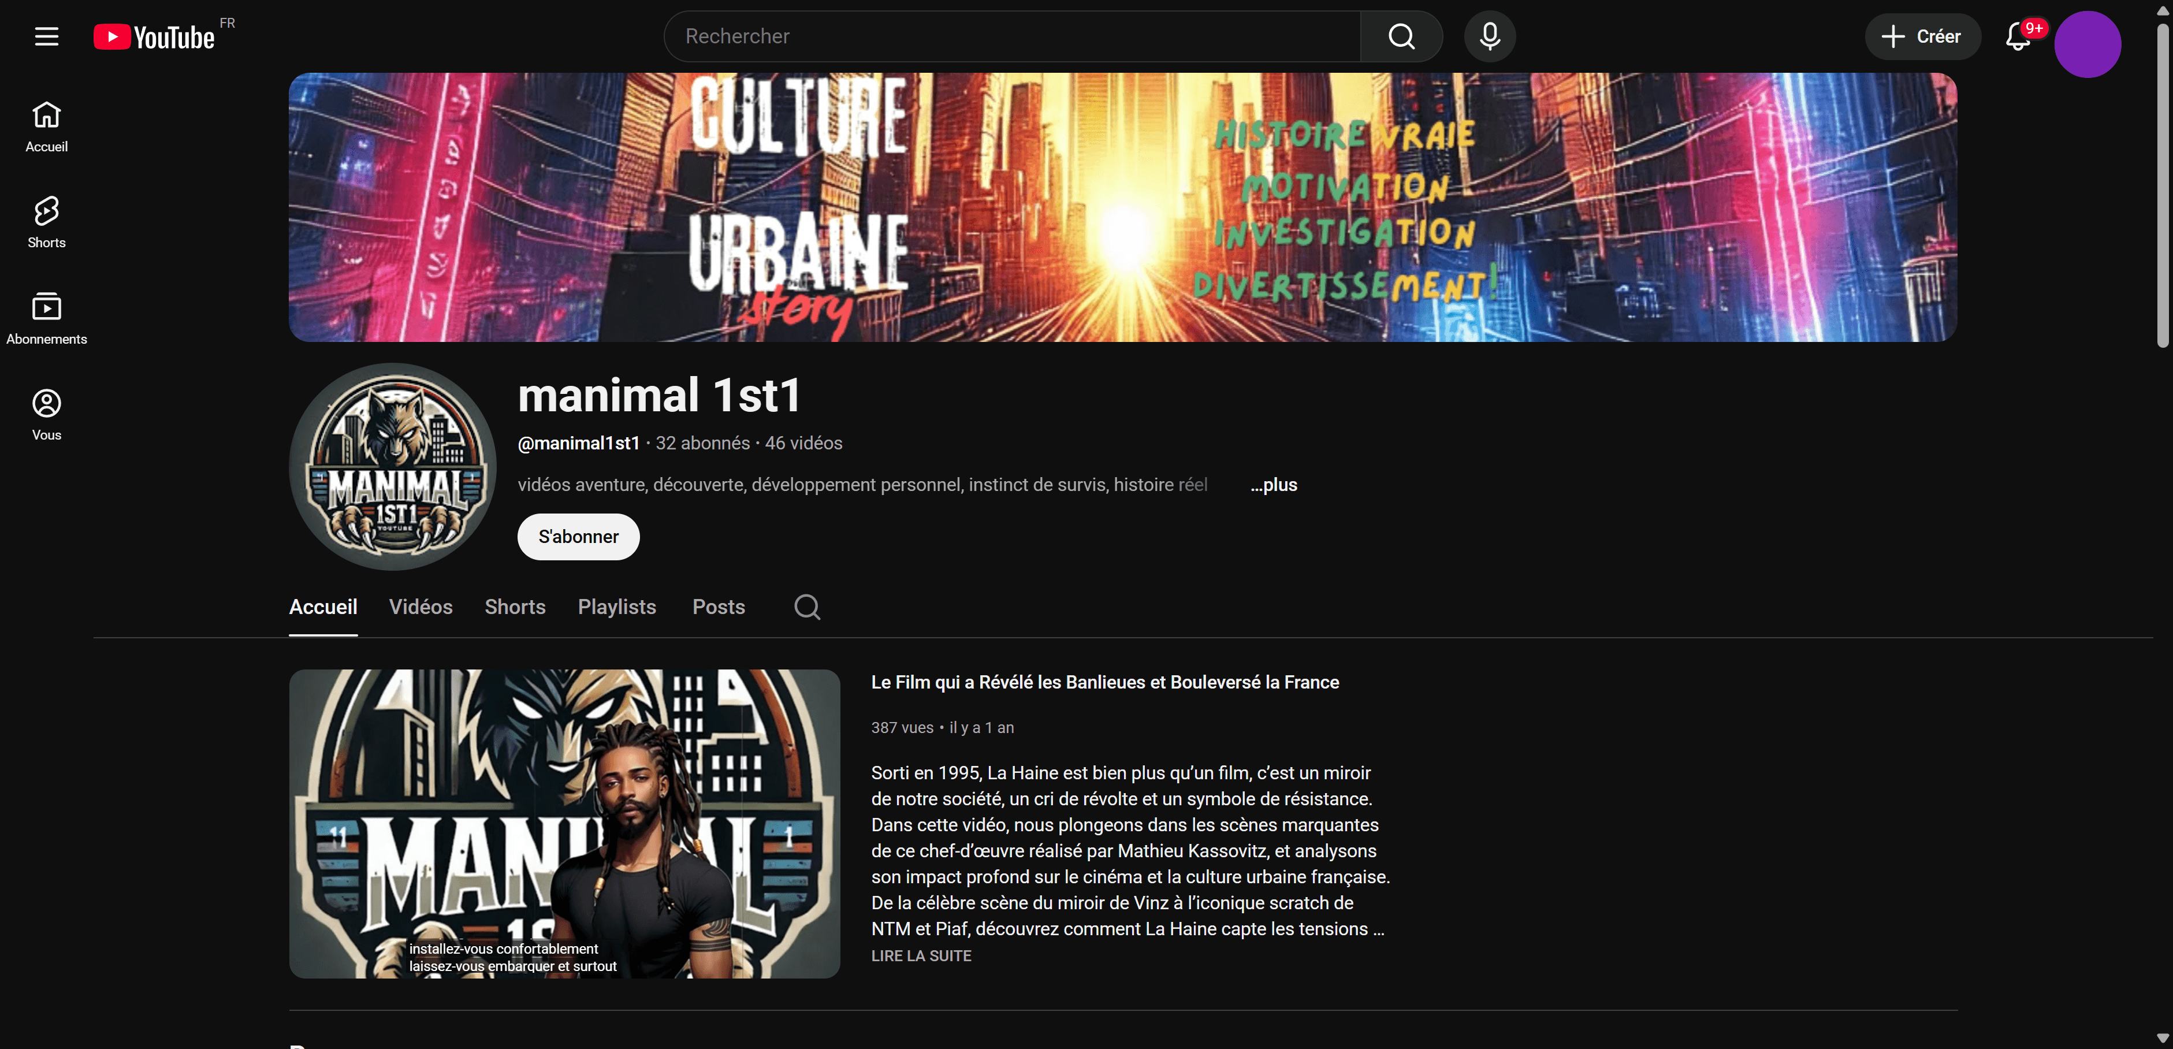Expand the video description via LIRE LA SUITE
This screenshot has width=2173, height=1049.
pyautogui.click(x=921, y=955)
